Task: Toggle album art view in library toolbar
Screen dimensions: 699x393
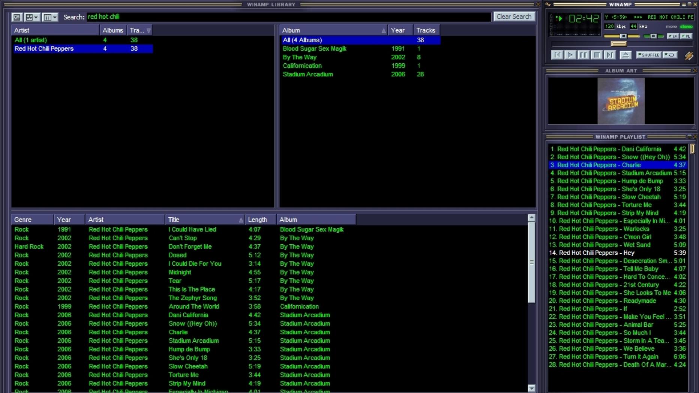Action: [x=17, y=17]
